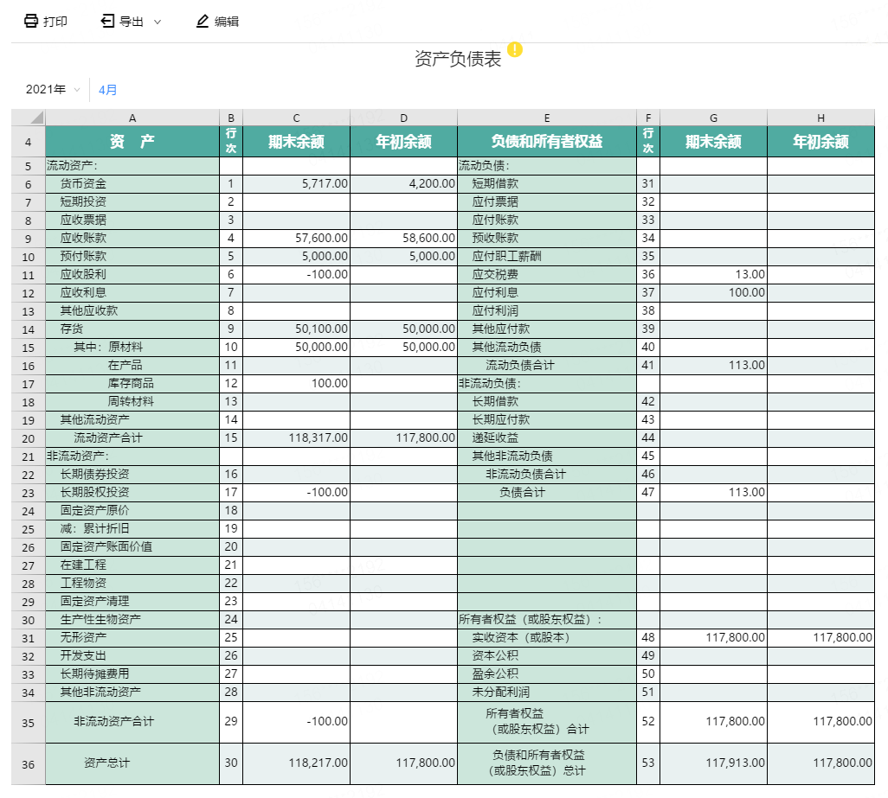888x798 pixels.
Task: Click the 货币资金 period-end cell 5,717.00
Action: (296, 183)
